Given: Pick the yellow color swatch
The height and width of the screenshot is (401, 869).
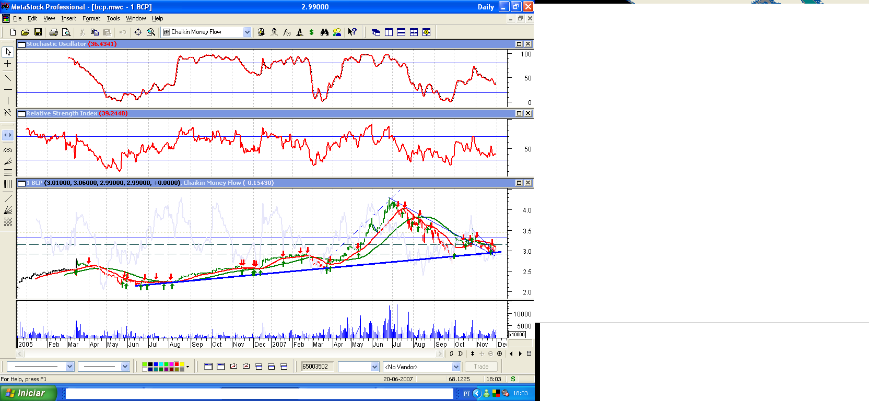Looking at the screenshot, I should [181, 364].
